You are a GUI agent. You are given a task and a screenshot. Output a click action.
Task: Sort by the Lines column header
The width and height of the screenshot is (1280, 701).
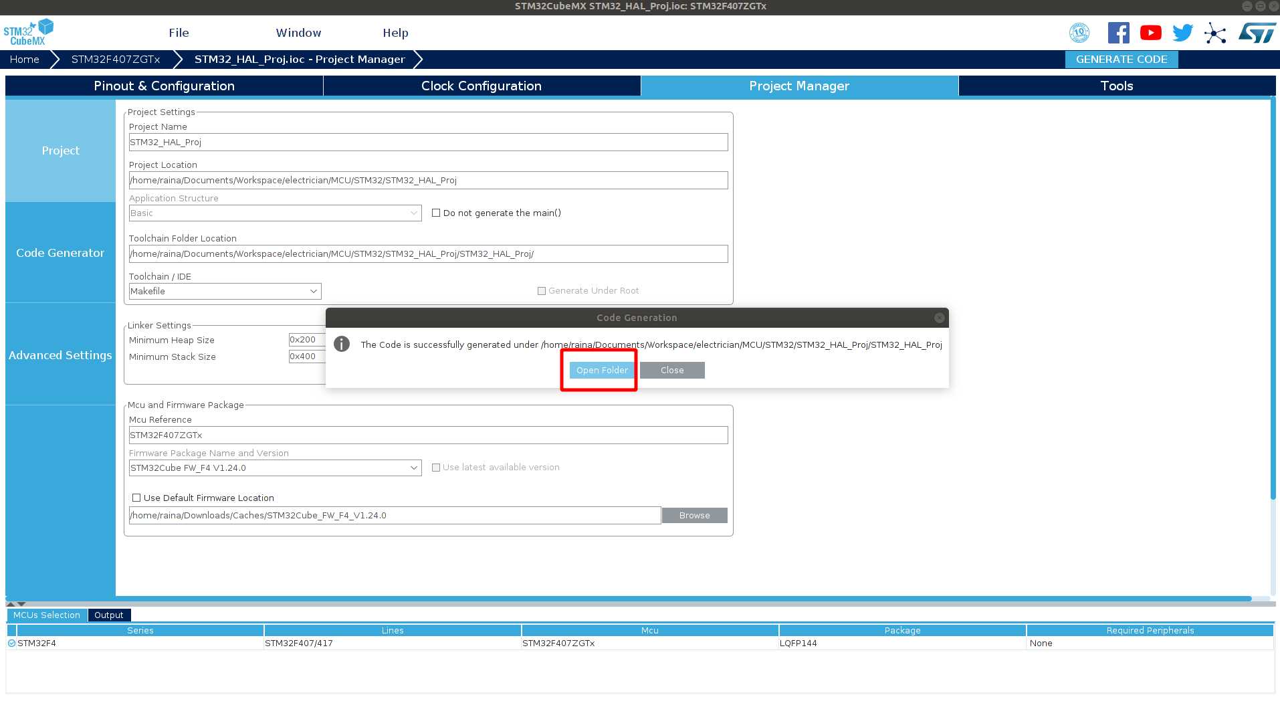point(393,630)
